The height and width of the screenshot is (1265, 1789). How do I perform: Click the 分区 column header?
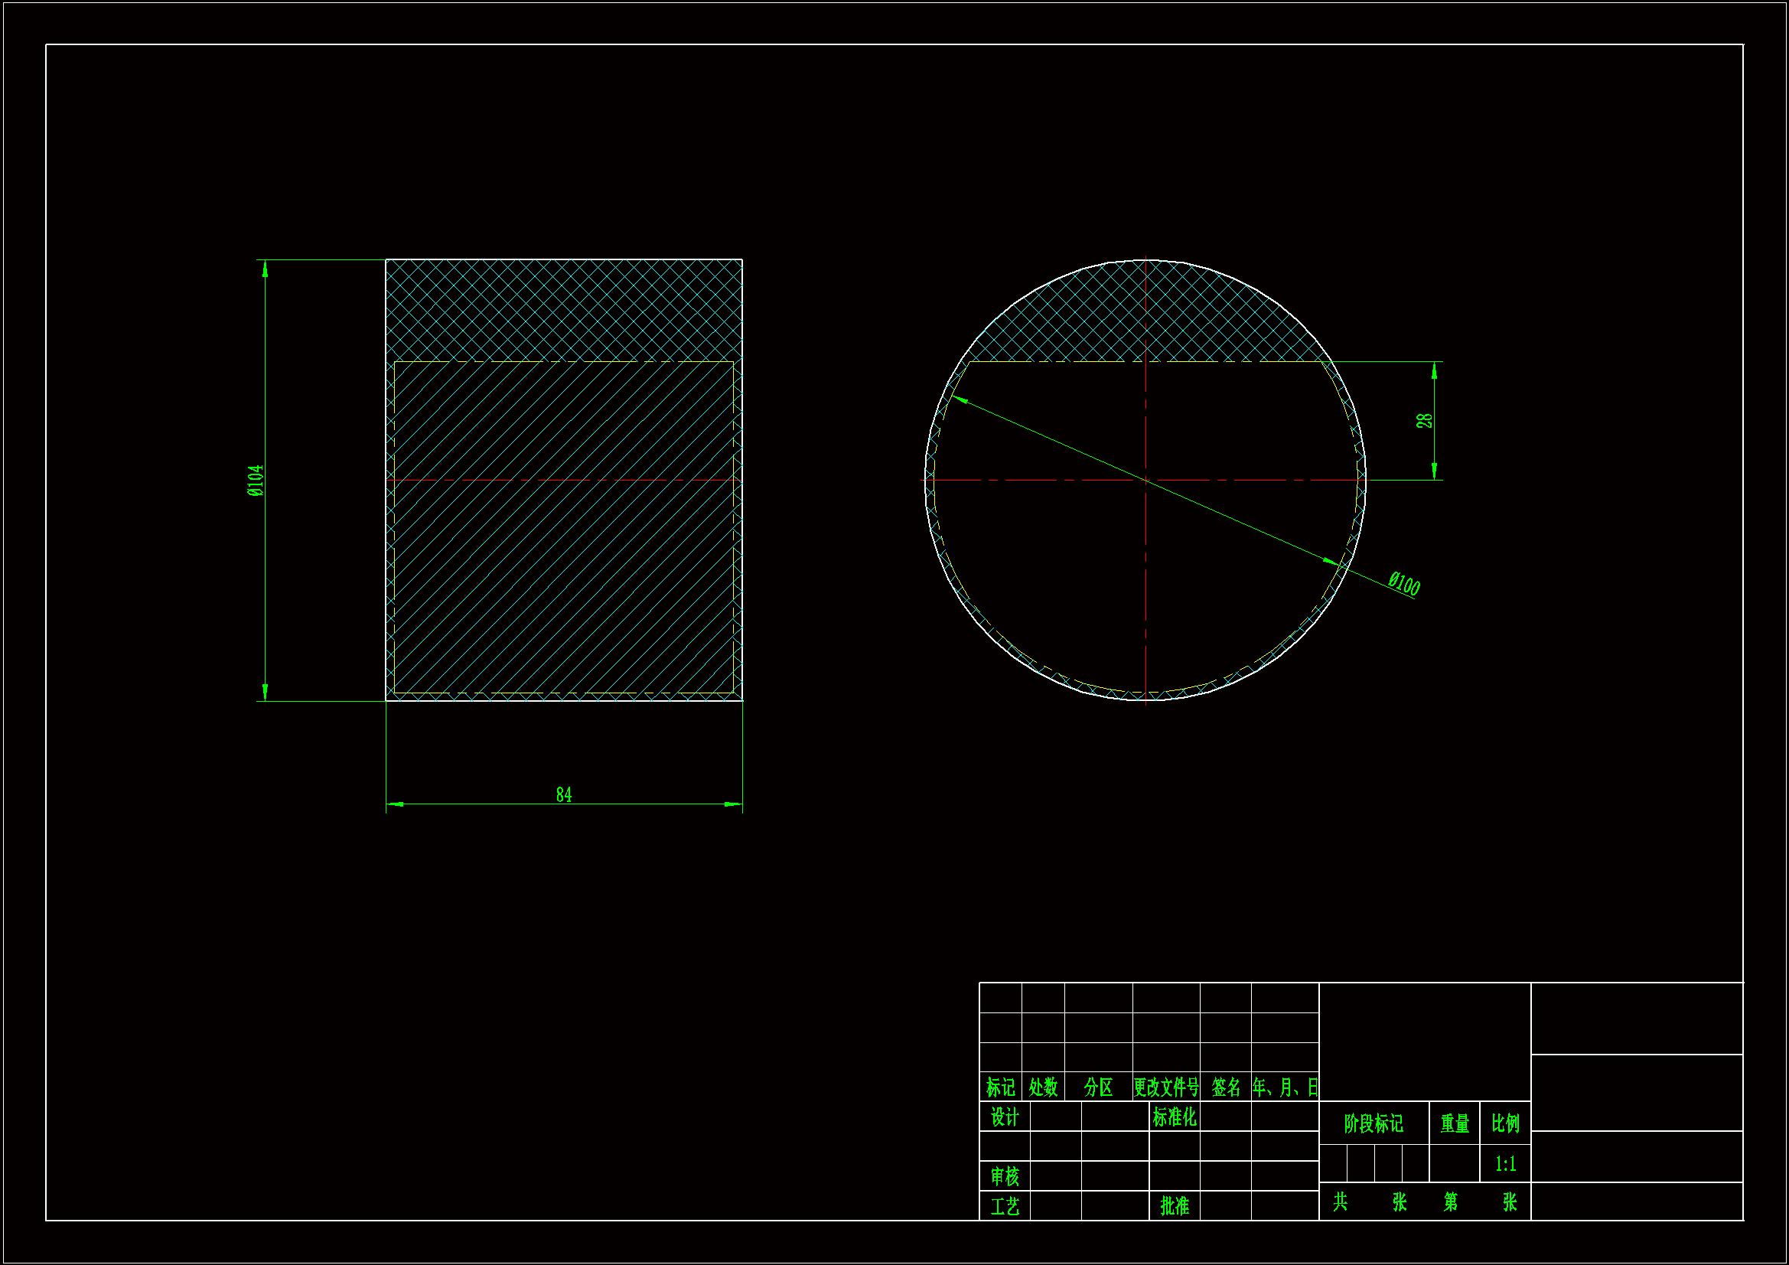(x=1098, y=1087)
